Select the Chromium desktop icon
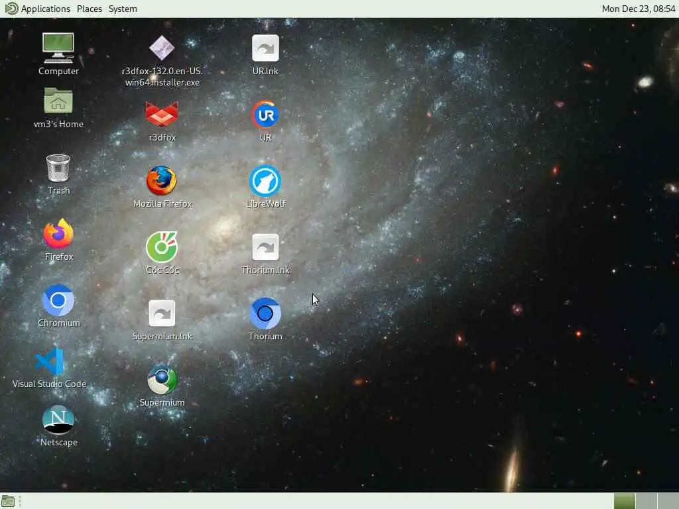 point(58,300)
